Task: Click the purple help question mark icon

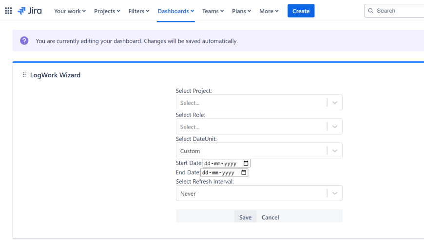Action: (24, 41)
